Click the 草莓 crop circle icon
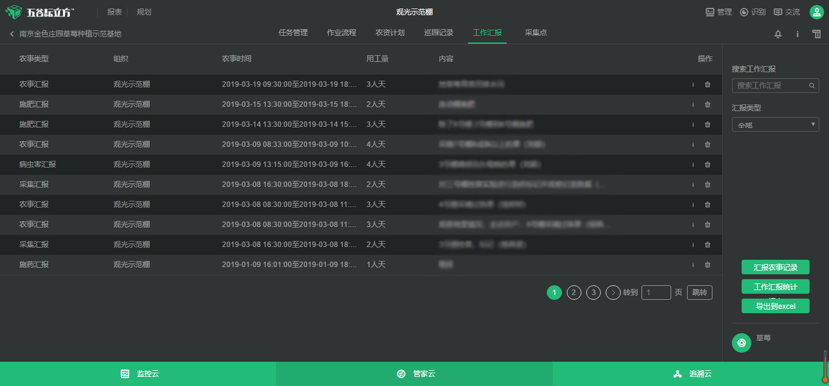Screen dimensions: 829x386 coord(741,343)
